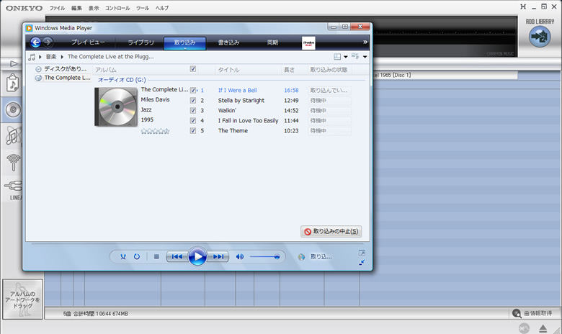Screen dimensions: 562x334
Task: Uncheck track 5 The Theme
Action: coord(193,131)
